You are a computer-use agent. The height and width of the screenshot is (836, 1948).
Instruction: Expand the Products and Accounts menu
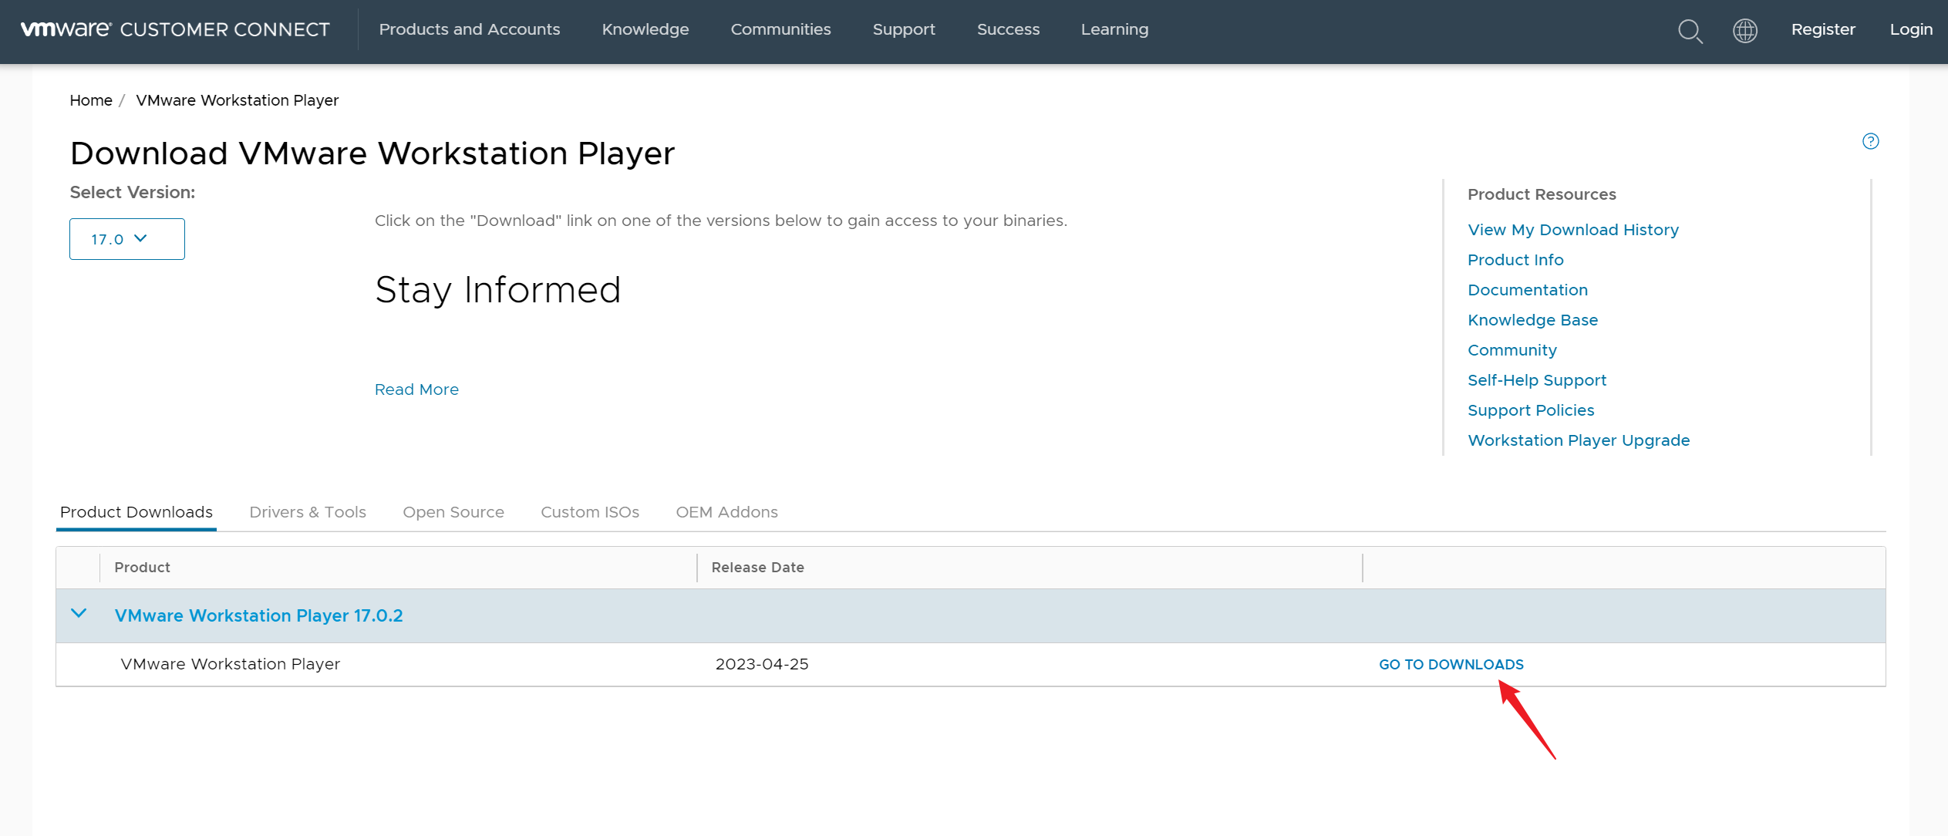click(469, 29)
